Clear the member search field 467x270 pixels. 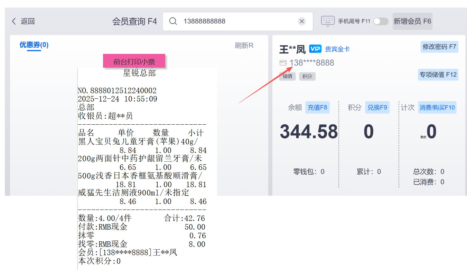pos(302,21)
